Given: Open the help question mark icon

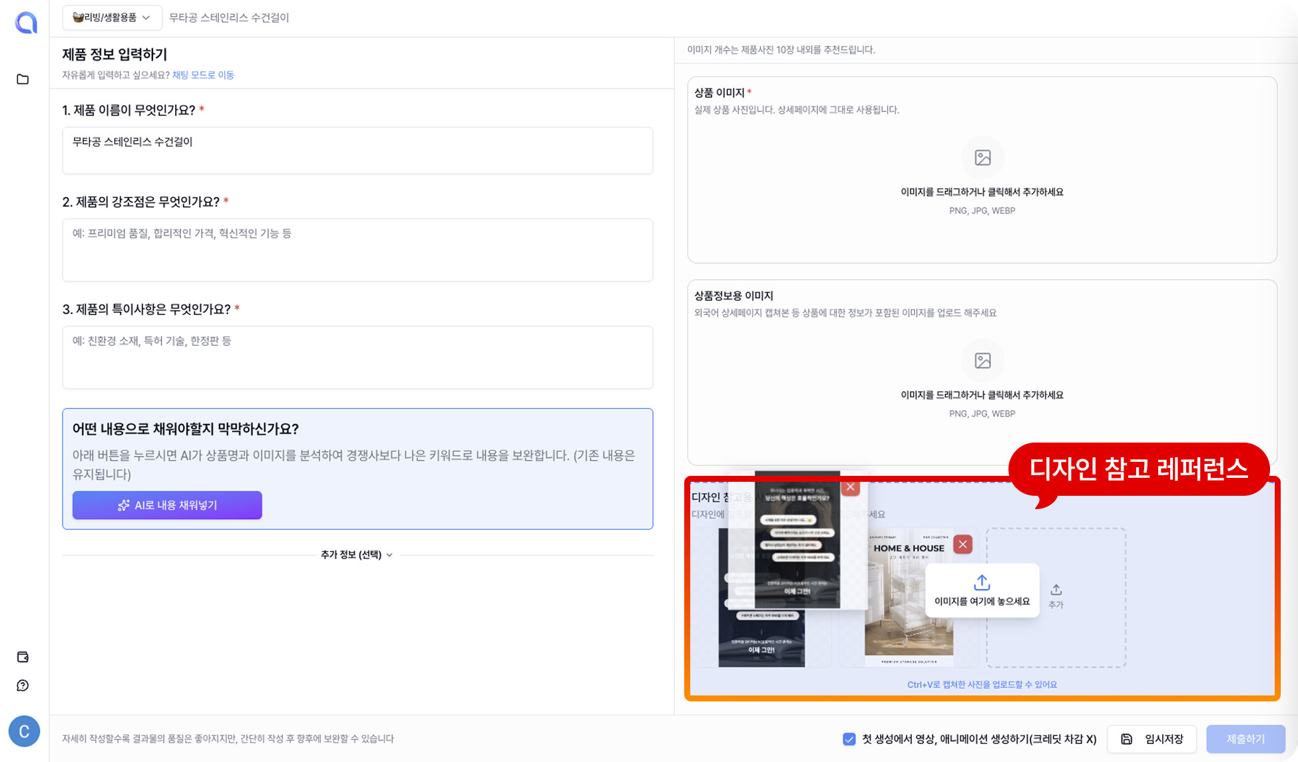Looking at the screenshot, I should (23, 685).
